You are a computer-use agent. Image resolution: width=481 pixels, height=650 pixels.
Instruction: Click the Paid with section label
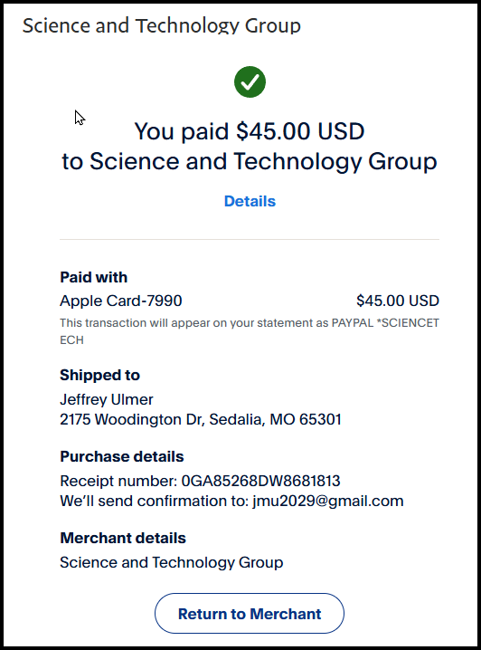(x=93, y=277)
